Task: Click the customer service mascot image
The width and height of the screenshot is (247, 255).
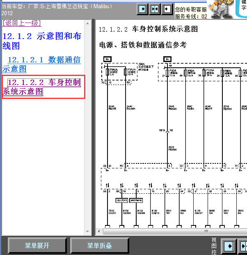Action: click(x=221, y=9)
